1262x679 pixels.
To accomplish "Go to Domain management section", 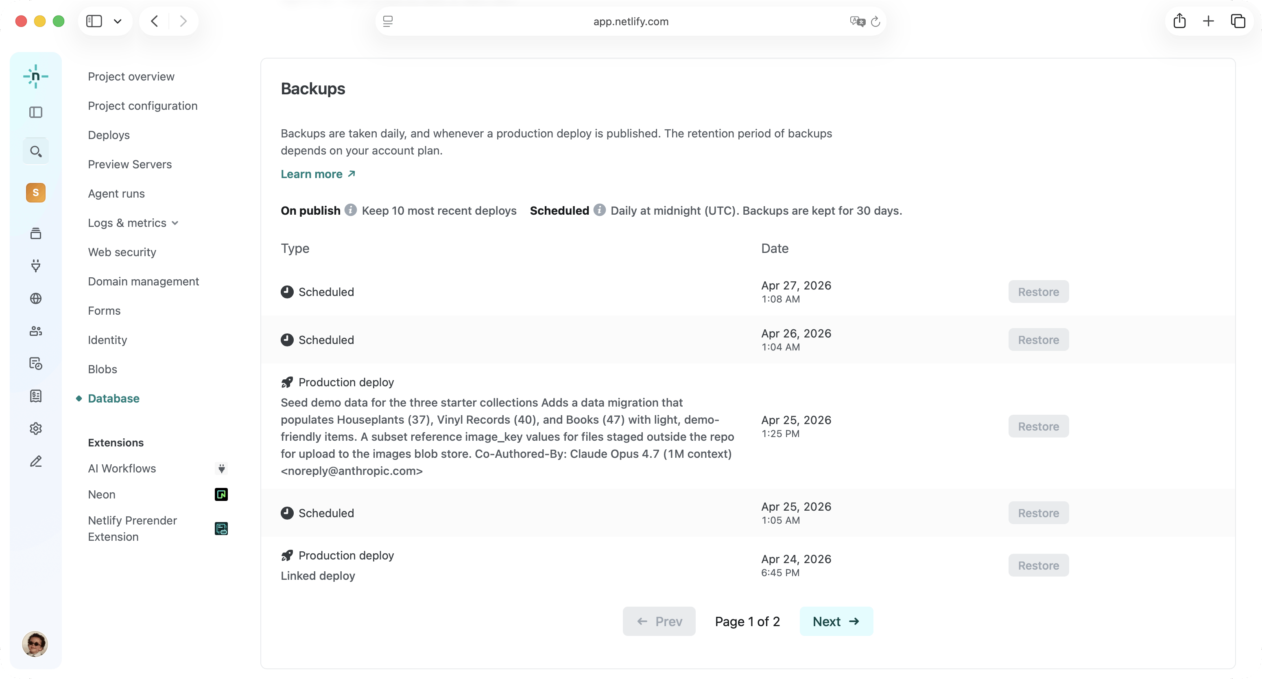I will click(x=143, y=281).
